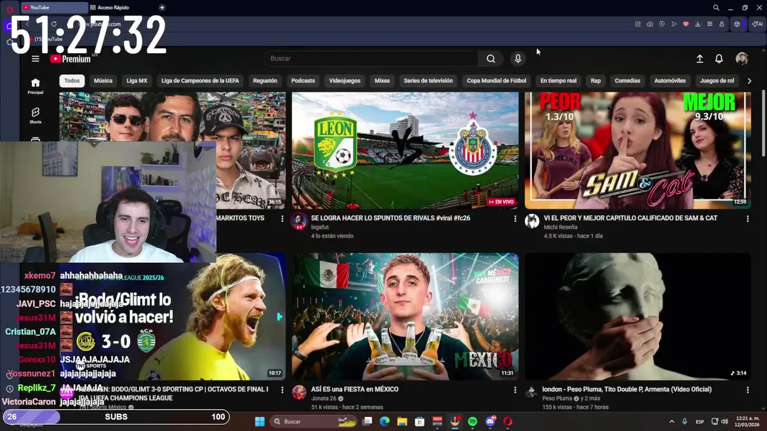This screenshot has width=767, height=431.
Task: Select the En tiempo real chip
Action: click(x=558, y=81)
